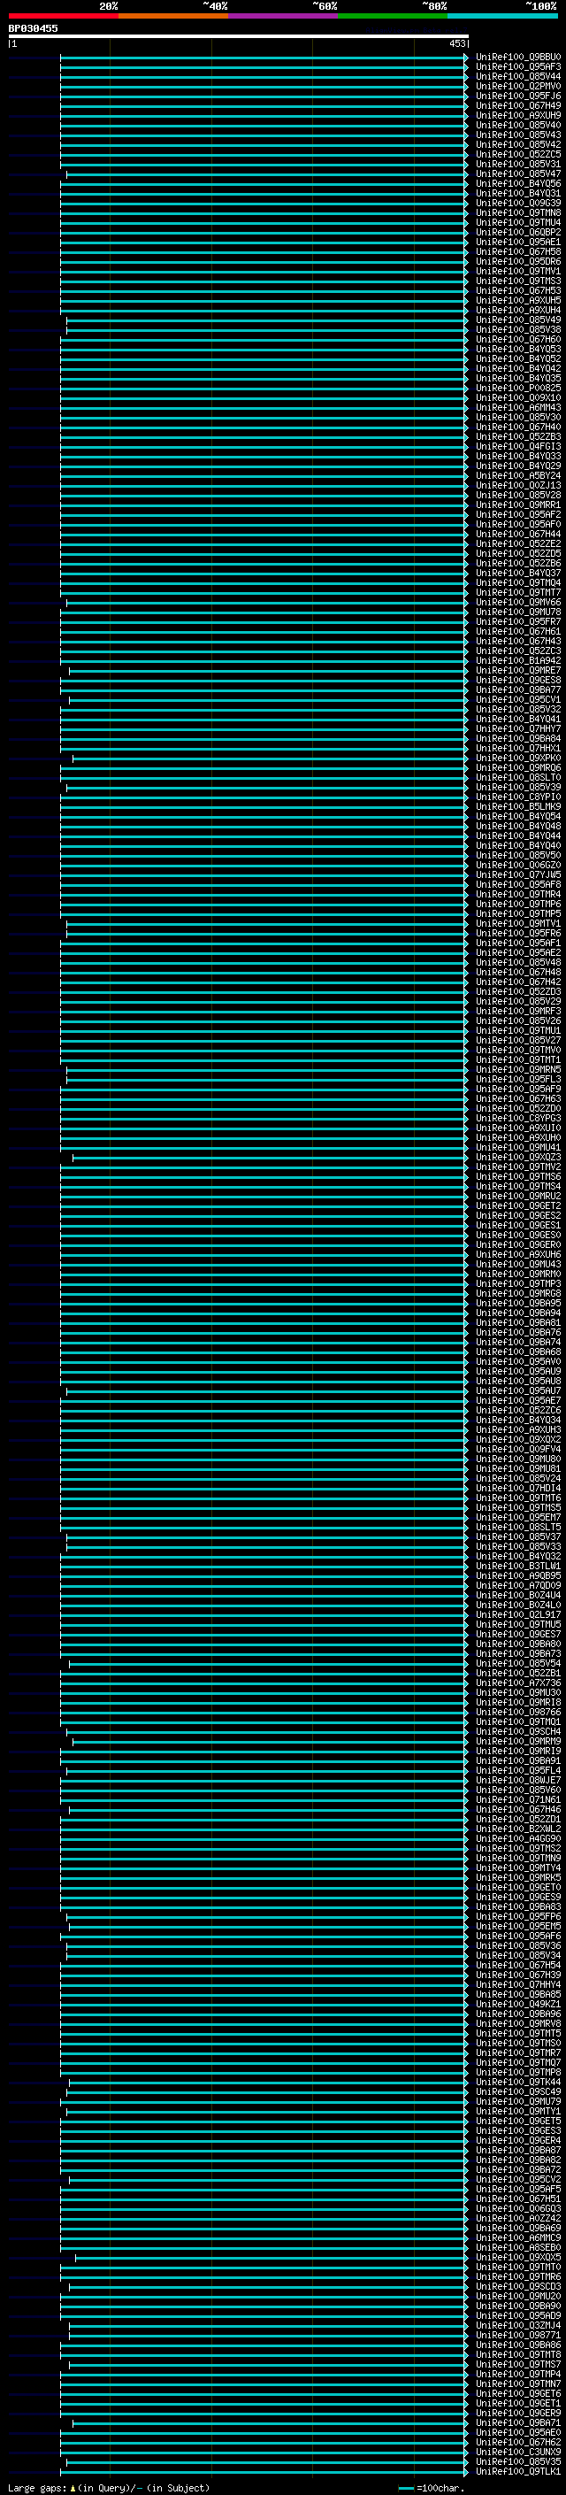The image size is (566, 2495).
Task: Click the cyan ~100% identity legend segment
Action: point(502,16)
